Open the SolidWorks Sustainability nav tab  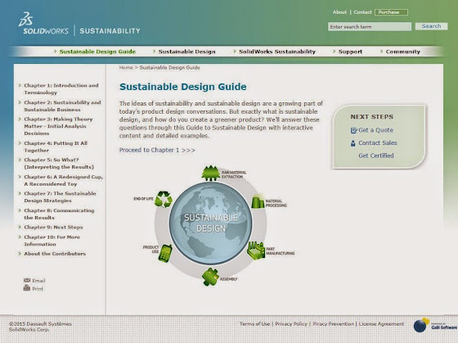277,52
